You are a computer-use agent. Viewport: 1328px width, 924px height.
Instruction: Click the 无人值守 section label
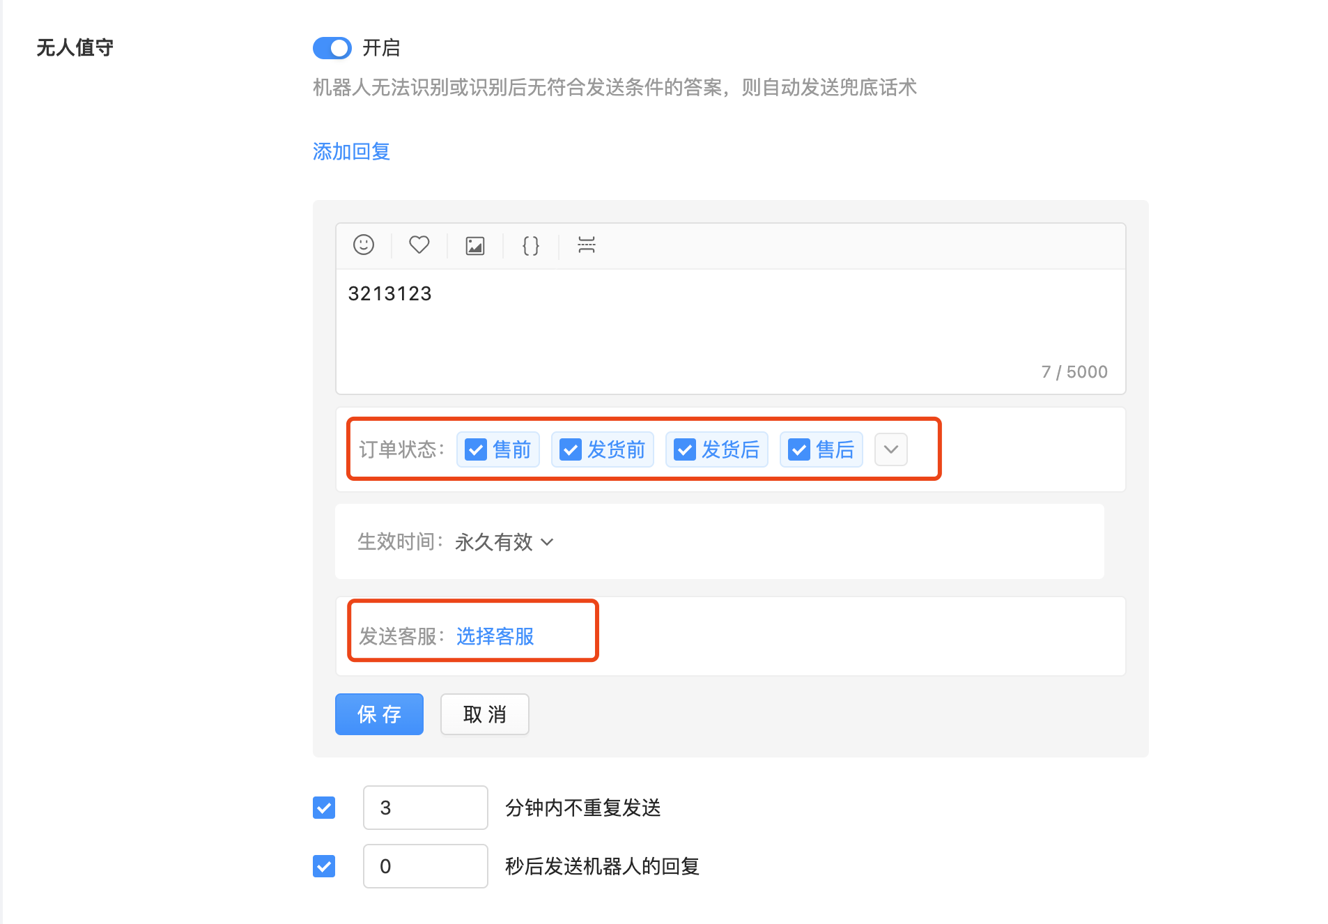[75, 48]
